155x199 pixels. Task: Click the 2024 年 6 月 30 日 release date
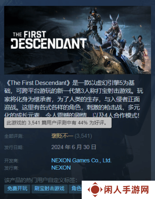click(74, 147)
